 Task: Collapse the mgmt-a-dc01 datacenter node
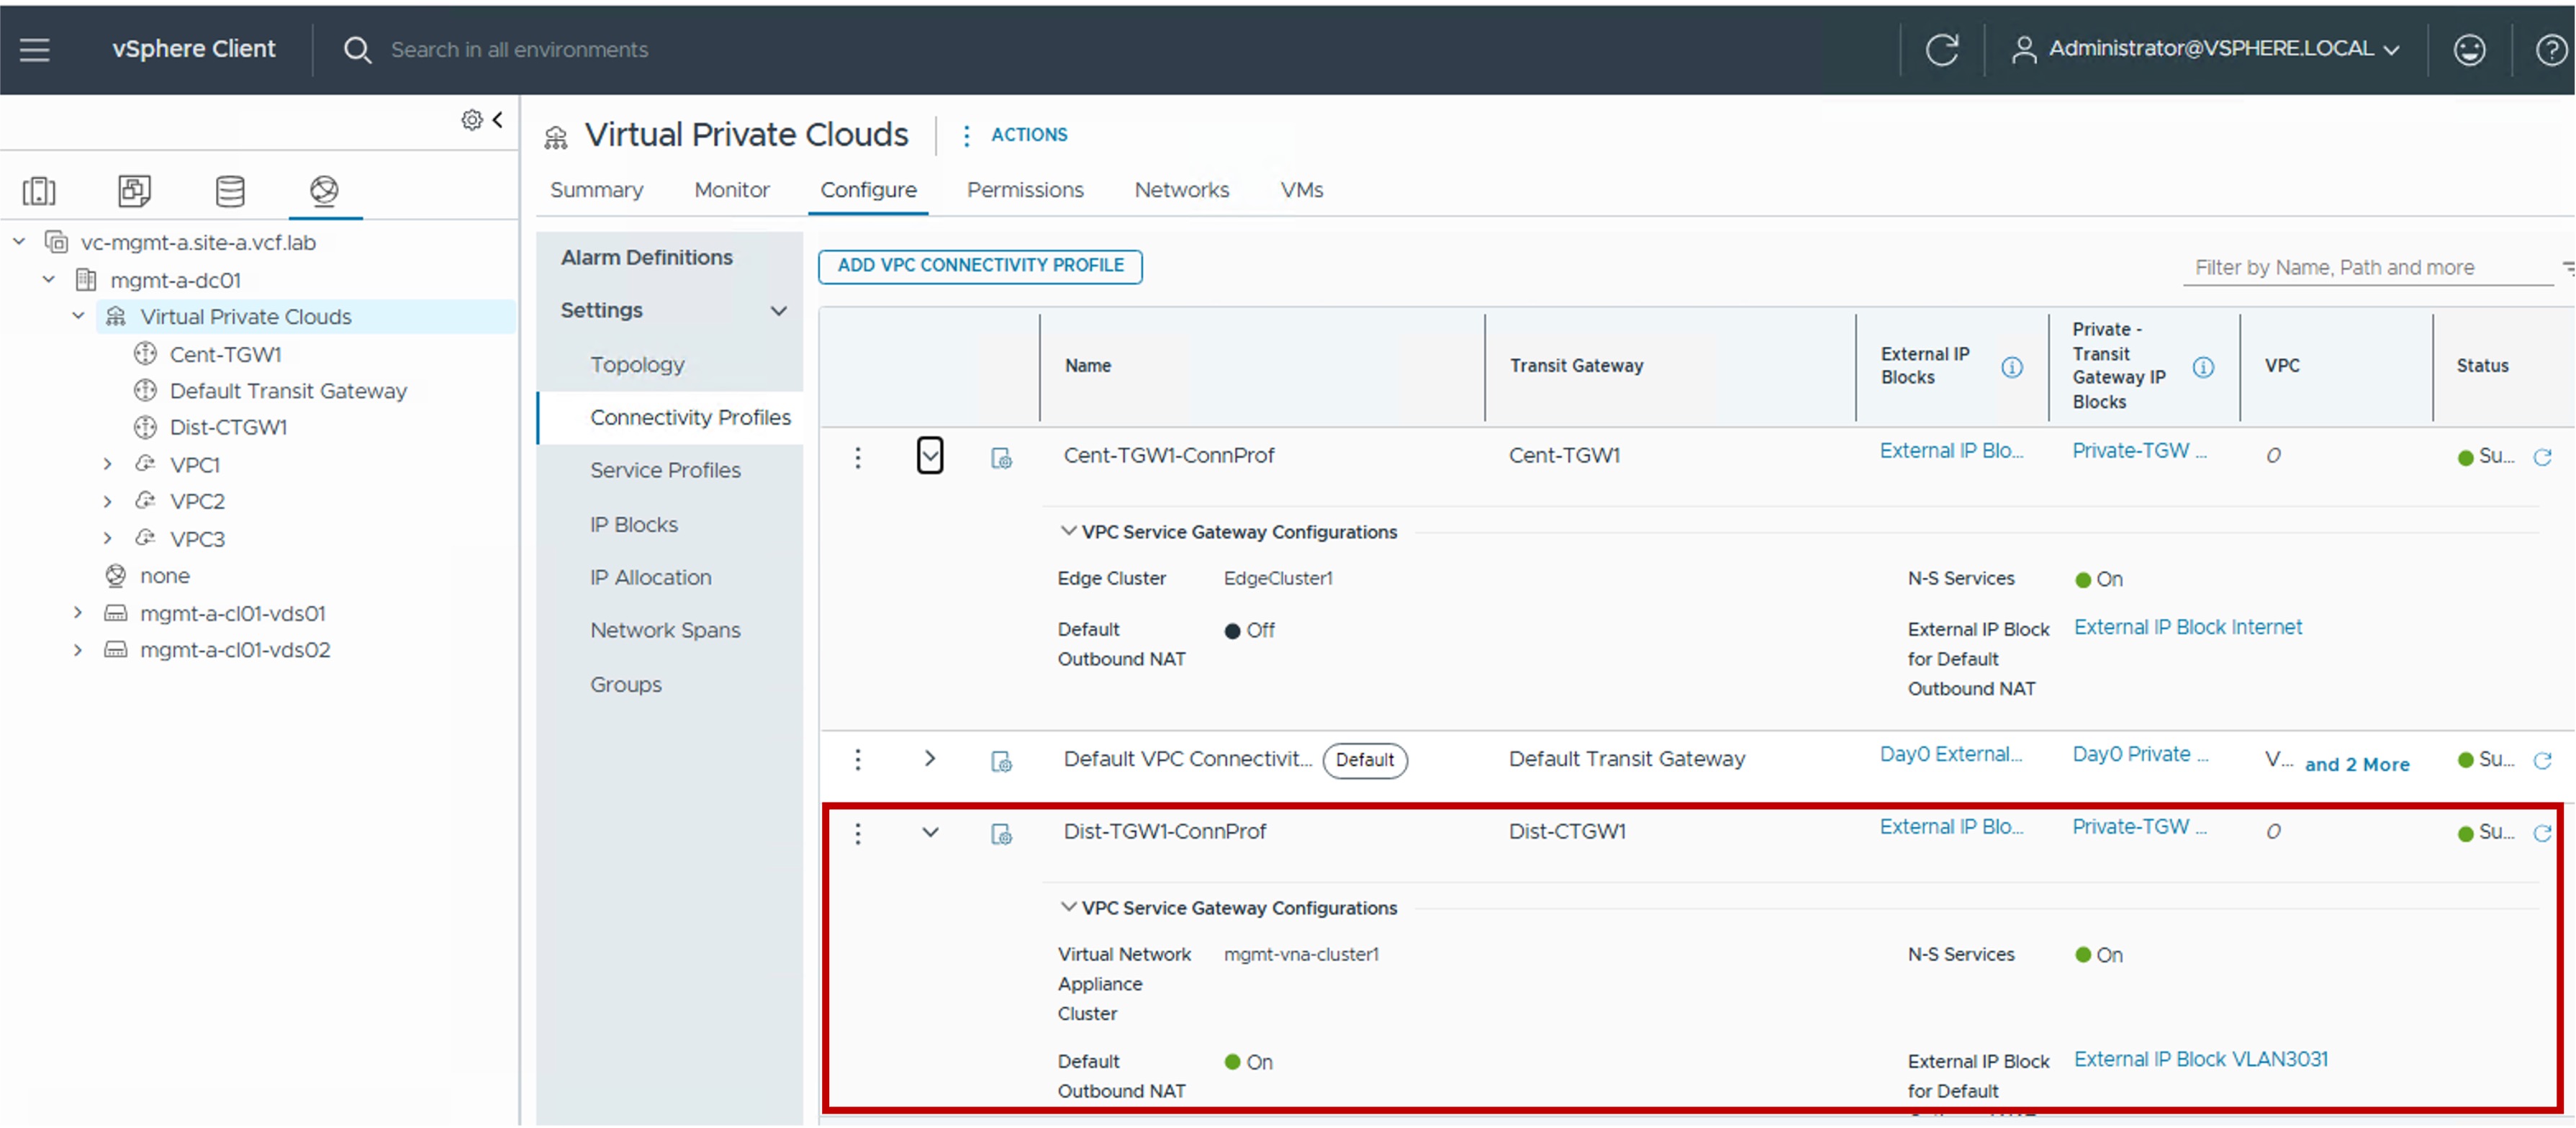click(48, 280)
